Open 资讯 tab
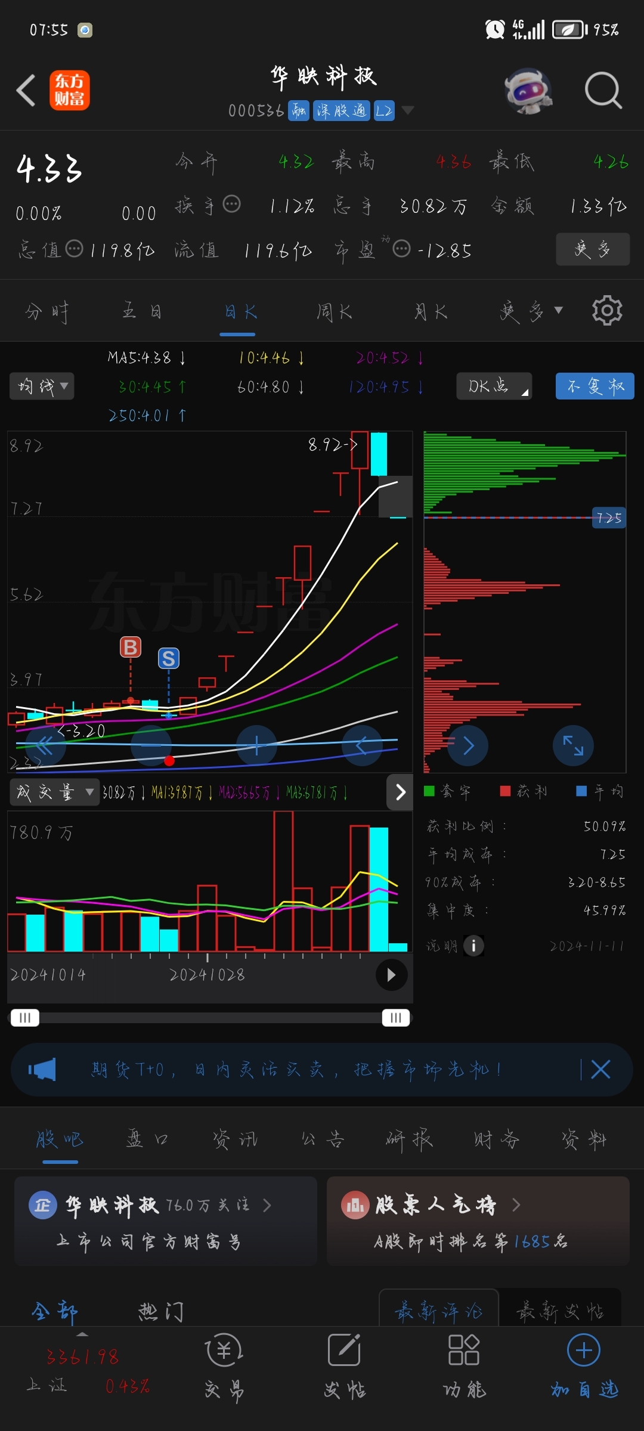Image resolution: width=644 pixels, height=1431 pixels. [235, 1139]
